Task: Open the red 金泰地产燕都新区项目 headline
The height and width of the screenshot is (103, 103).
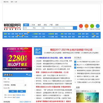Action: click(x=54, y=101)
